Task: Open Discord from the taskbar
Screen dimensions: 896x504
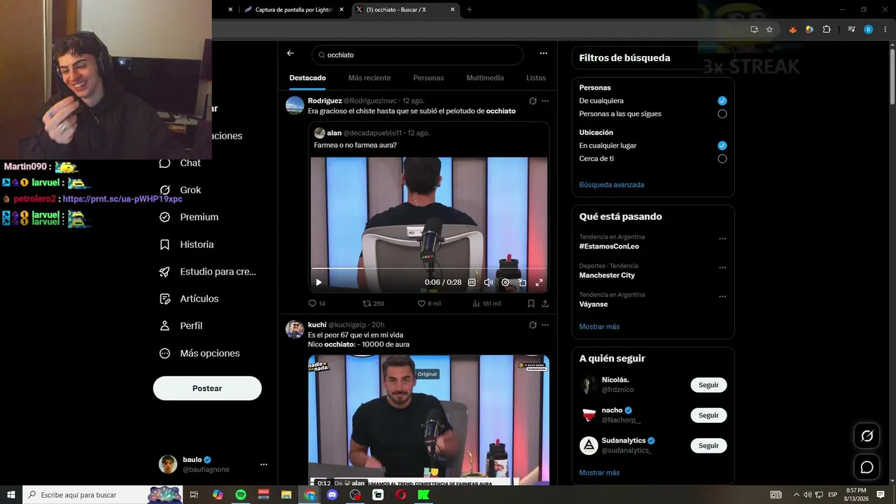Action: pyautogui.click(x=332, y=495)
